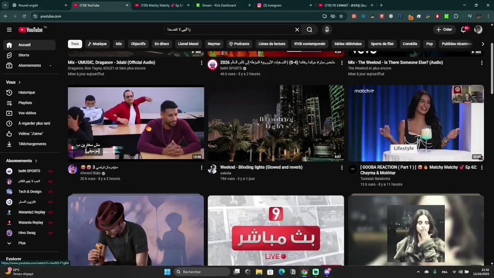The height and width of the screenshot is (278, 494).
Task: Play the Ahmed Riabi video thumbnail
Action: (136, 123)
